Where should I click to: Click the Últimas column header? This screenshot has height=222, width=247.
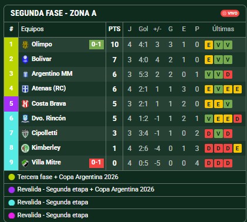pyautogui.click(x=223, y=29)
